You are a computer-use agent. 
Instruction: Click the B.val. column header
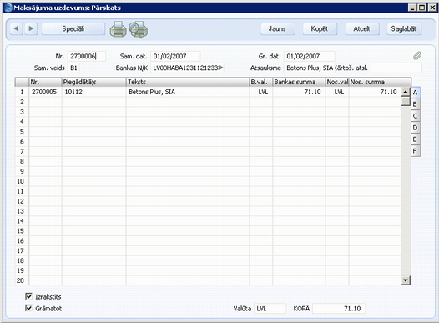(x=261, y=82)
